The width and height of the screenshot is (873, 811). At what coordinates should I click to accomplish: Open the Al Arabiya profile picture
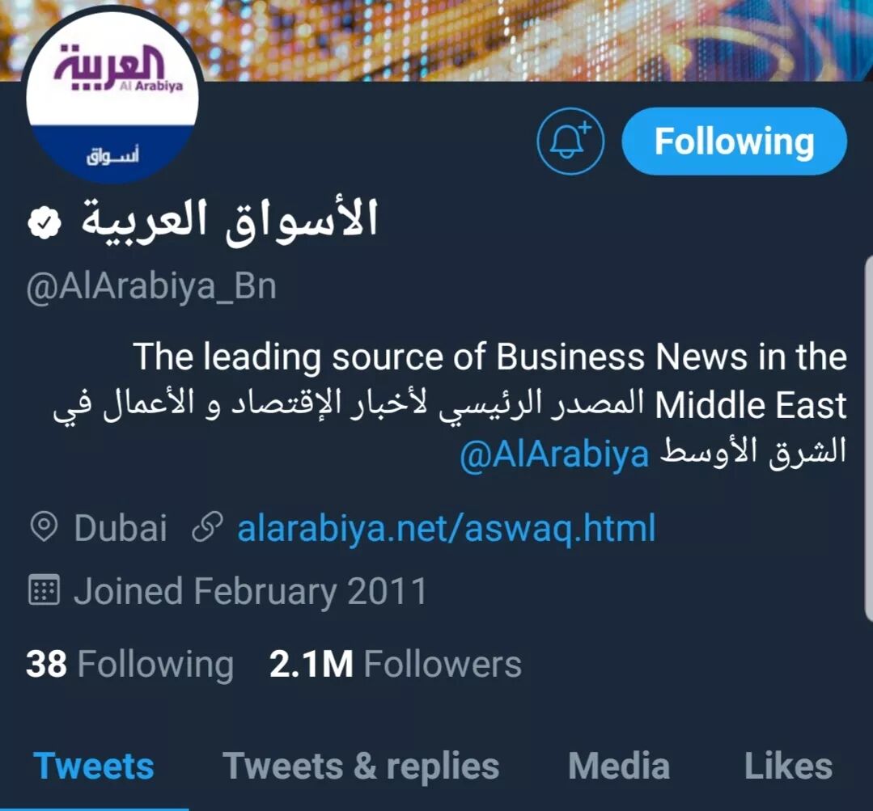click(x=112, y=96)
